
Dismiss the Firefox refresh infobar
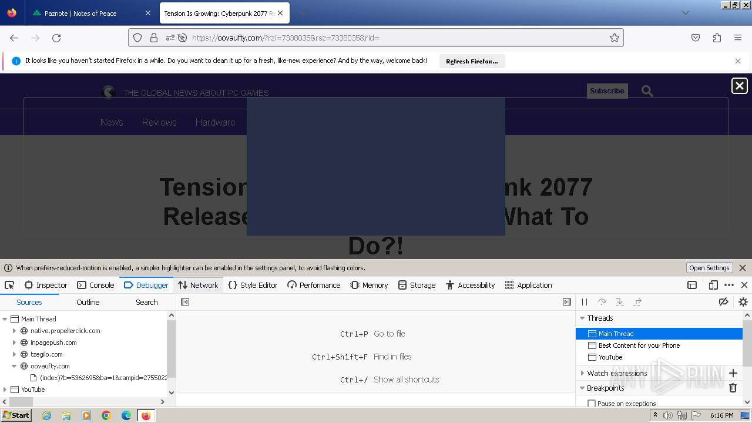tap(738, 61)
